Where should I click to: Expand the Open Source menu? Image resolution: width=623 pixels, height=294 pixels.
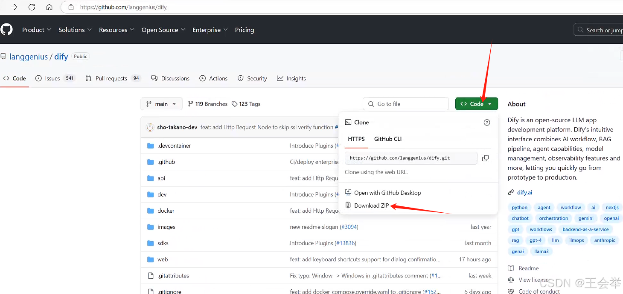click(163, 30)
